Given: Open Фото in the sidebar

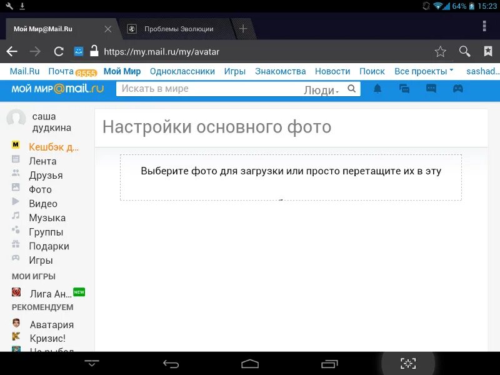Looking at the screenshot, I should click(40, 189).
